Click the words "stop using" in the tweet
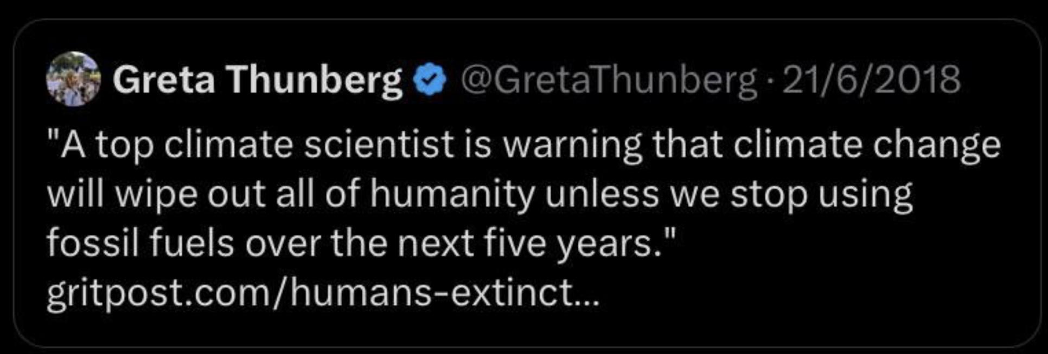Viewport: 1048px width, 354px height. pos(821,194)
